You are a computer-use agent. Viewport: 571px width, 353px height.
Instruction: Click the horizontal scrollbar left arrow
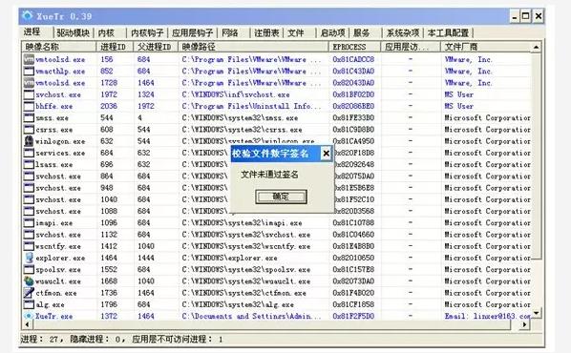pyautogui.click(x=27, y=323)
